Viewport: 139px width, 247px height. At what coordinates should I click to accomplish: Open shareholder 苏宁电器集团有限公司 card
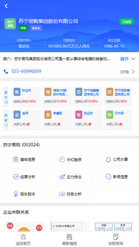pos(88,97)
